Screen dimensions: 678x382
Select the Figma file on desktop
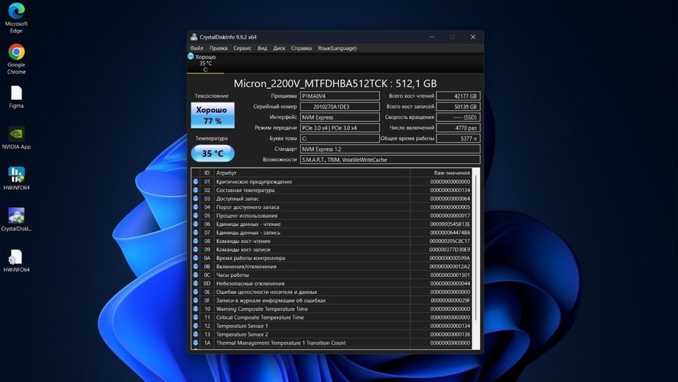(16, 96)
